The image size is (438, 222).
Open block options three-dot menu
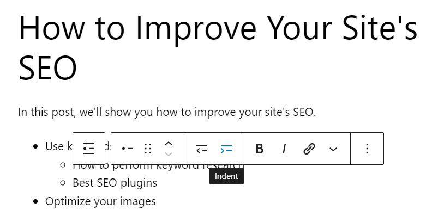coord(367,149)
